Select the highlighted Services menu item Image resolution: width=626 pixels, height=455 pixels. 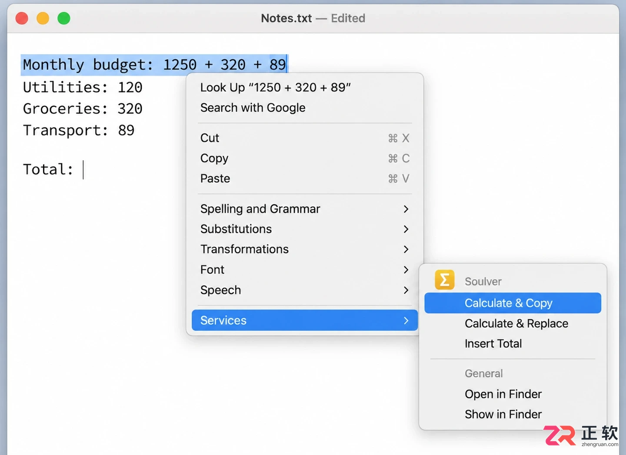tap(305, 320)
